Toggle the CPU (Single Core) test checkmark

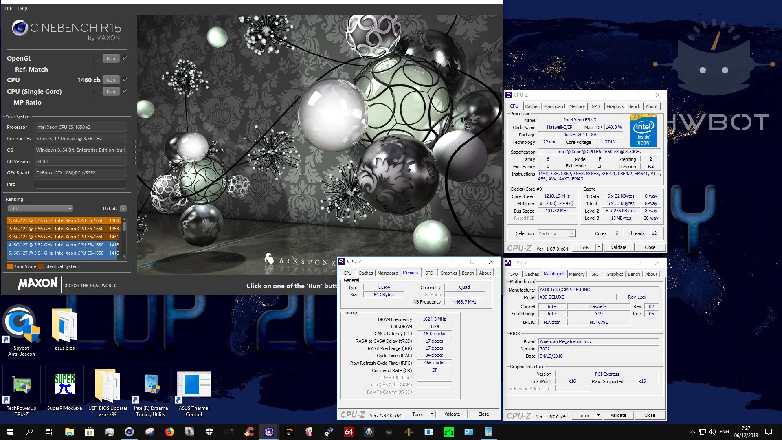[125, 91]
